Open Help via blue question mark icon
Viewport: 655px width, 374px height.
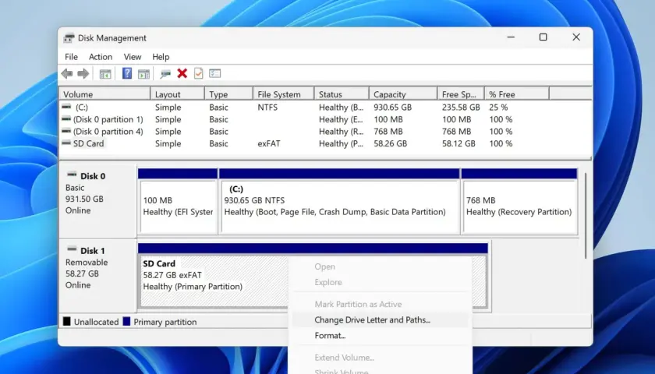pyautogui.click(x=127, y=74)
